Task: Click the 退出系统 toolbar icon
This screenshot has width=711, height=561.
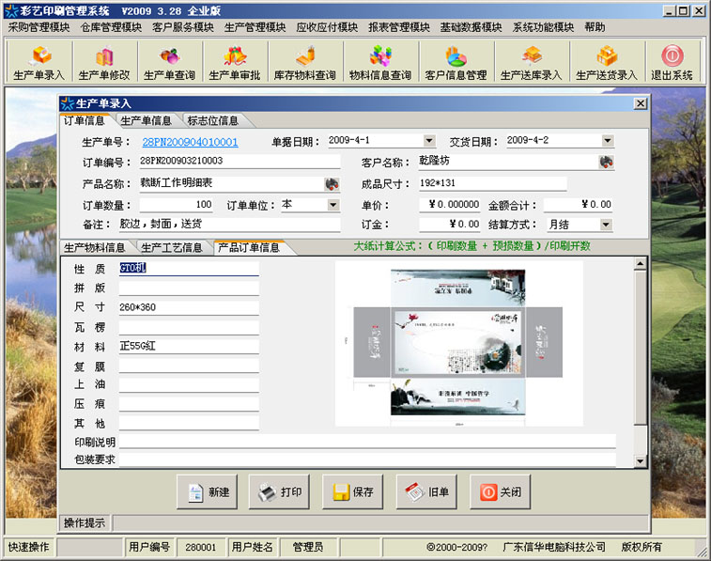Action: [x=672, y=62]
